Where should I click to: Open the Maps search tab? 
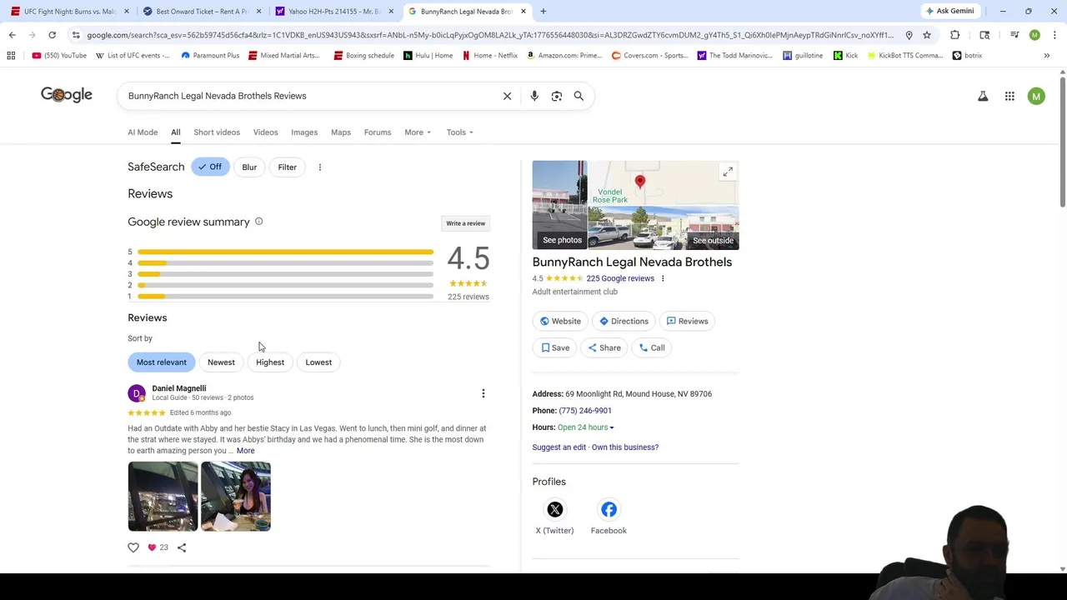coord(341,132)
